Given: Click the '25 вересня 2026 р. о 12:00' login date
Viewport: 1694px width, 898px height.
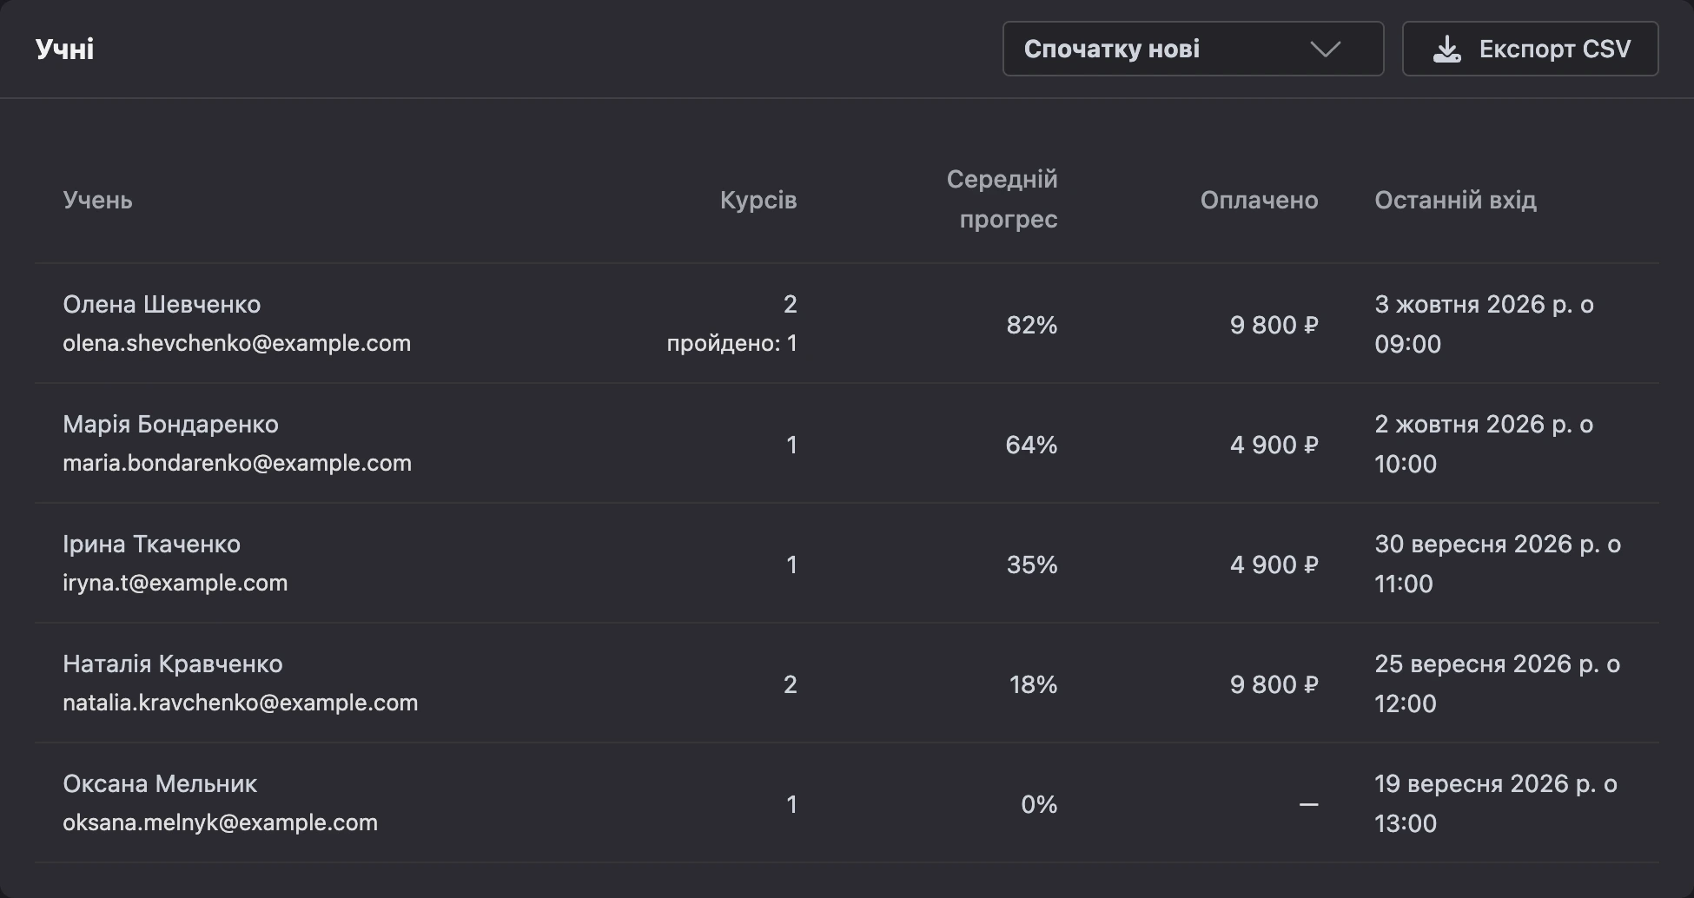Looking at the screenshot, I should 1498,683.
